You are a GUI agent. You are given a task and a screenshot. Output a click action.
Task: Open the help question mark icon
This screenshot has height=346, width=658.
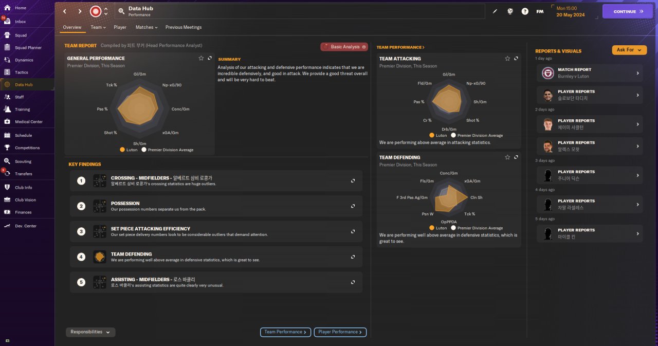(x=525, y=11)
